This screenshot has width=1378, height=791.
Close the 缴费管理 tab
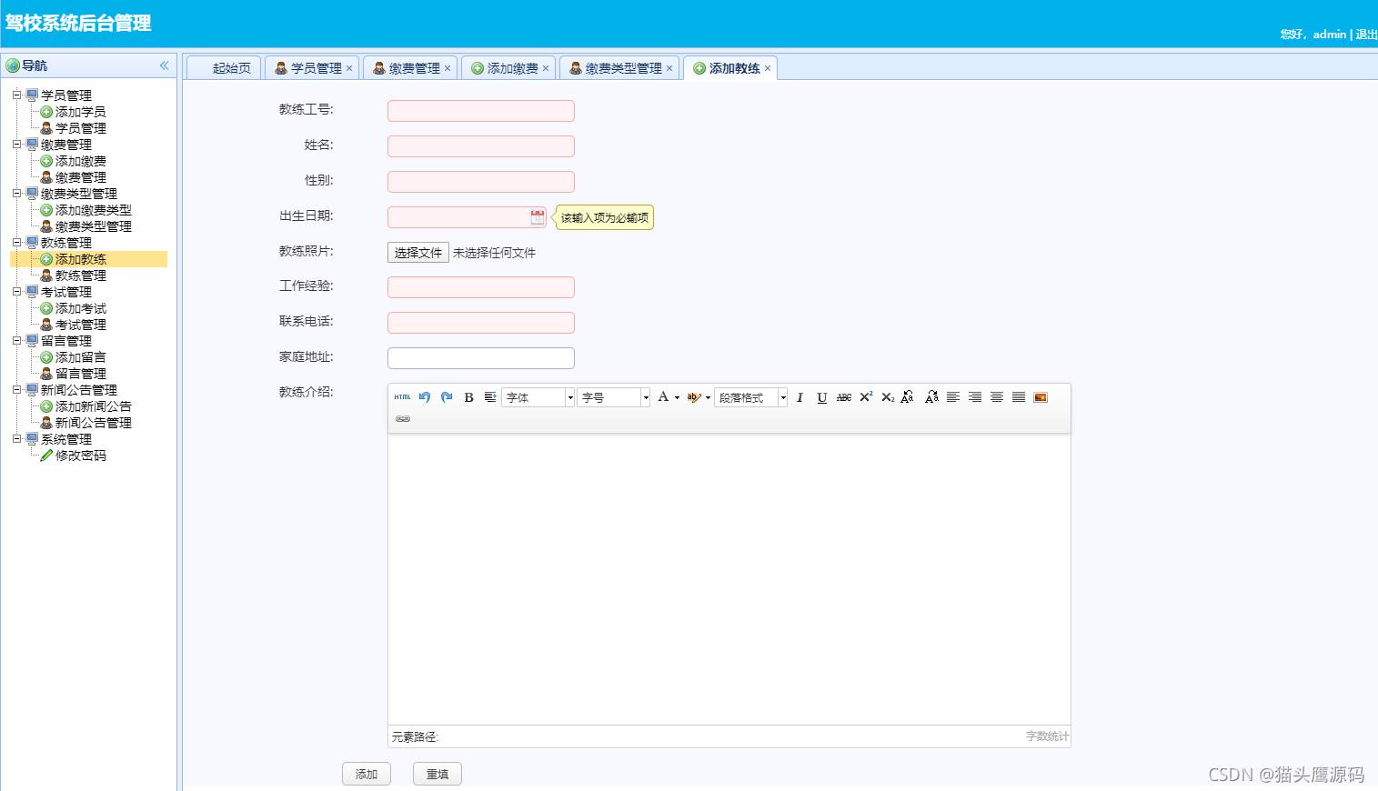tap(448, 68)
